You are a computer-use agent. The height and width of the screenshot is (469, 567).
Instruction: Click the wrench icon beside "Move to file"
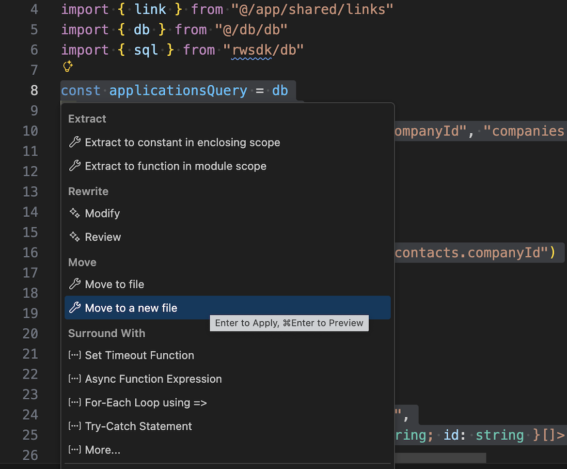pos(75,284)
